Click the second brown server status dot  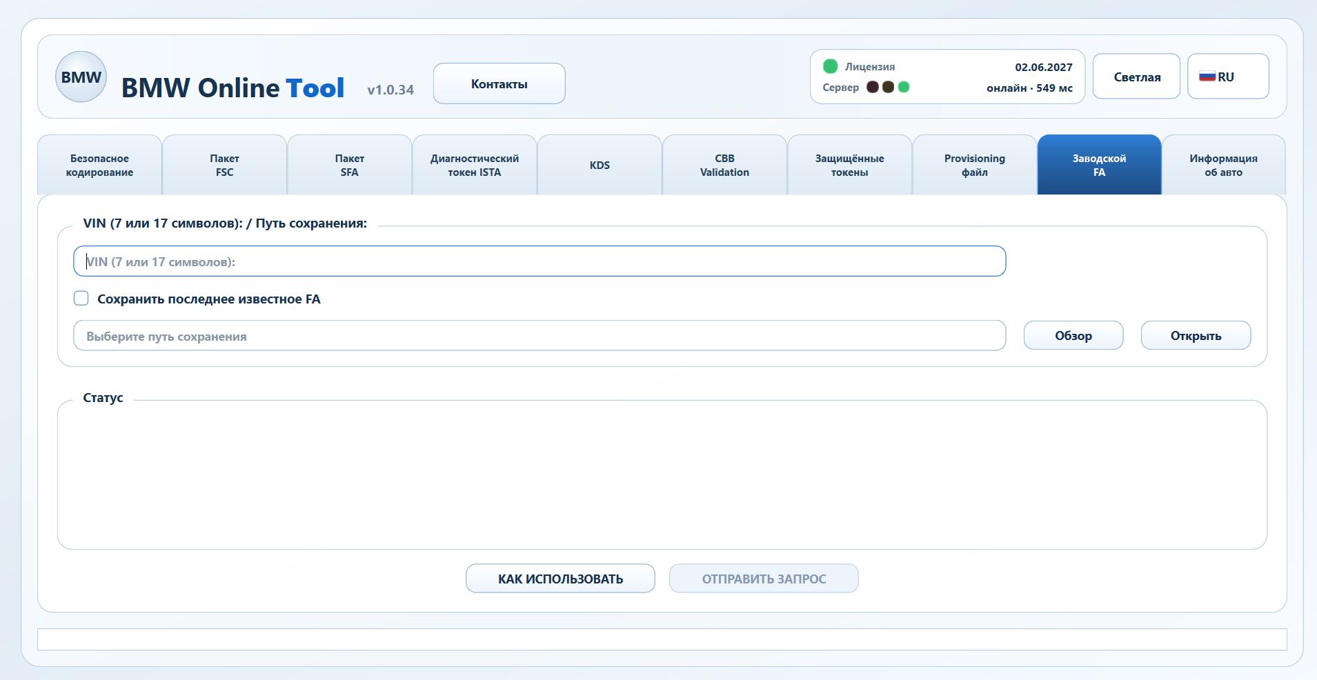click(x=889, y=87)
